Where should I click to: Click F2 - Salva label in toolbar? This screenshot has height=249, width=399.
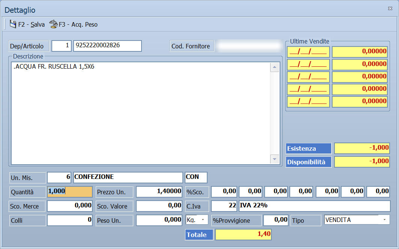pyautogui.click(x=31, y=24)
